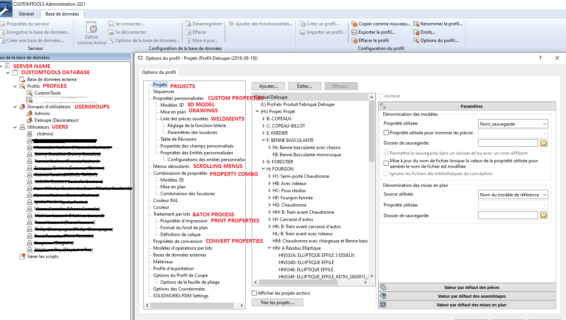Image resolution: width=566 pixels, height=320 pixels.
Task: Click the Ajouter... button
Action: (x=268, y=86)
